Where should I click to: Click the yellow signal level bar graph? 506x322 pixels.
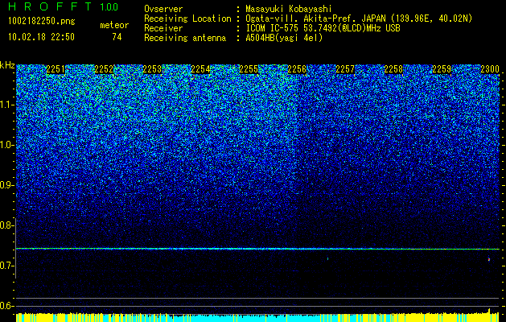coord(257,317)
